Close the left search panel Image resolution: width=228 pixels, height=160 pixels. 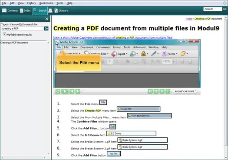pyautogui.click(x=46, y=19)
